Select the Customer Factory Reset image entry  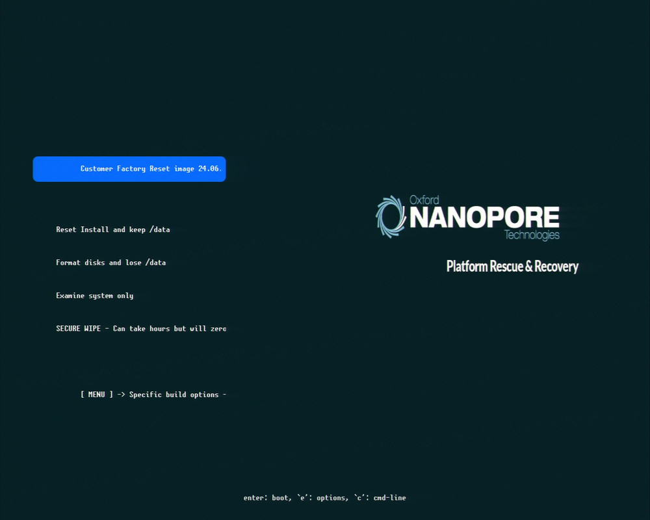tap(129, 169)
